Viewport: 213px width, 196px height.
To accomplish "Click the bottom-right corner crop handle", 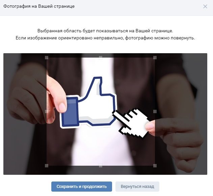I will 155,165.
